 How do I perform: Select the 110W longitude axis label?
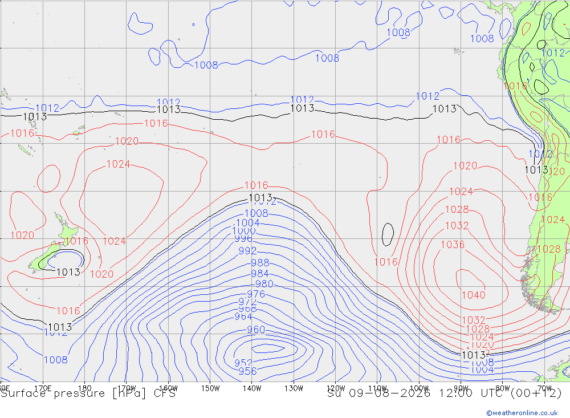[x=377, y=388]
